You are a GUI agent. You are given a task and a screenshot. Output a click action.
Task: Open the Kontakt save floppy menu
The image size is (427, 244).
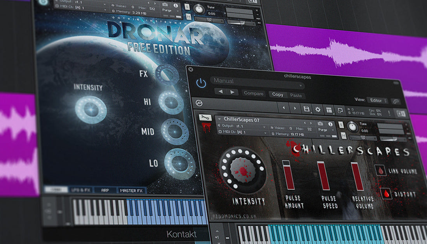pyautogui.click(x=306, y=109)
